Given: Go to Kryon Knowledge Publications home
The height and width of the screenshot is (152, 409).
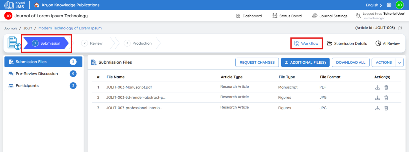Looking at the screenshot, I should 67,5.
